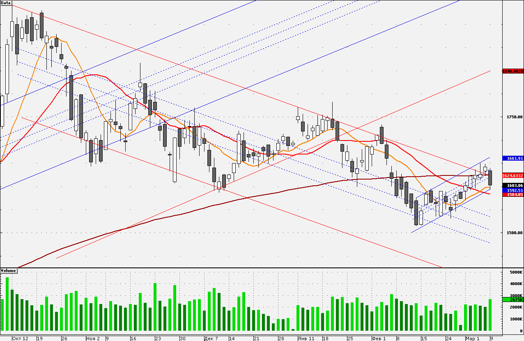Click the 25 date label in January
This screenshot has height=341, width=524.
350,339
